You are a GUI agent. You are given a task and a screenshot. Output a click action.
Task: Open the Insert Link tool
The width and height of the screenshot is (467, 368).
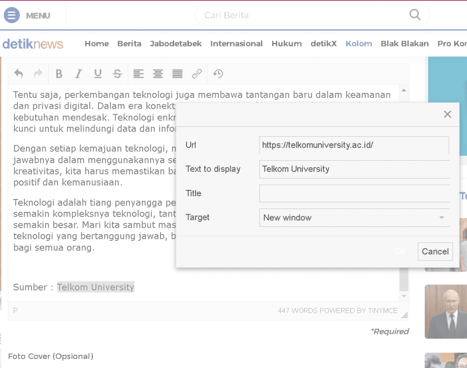(197, 74)
